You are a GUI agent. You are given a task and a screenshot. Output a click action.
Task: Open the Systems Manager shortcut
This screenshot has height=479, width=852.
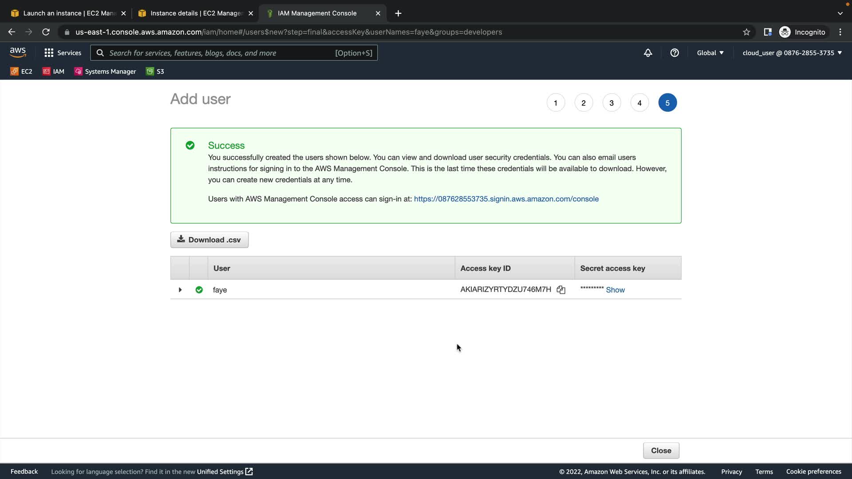point(105,71)
